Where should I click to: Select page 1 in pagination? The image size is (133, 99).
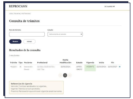[65, 75]
